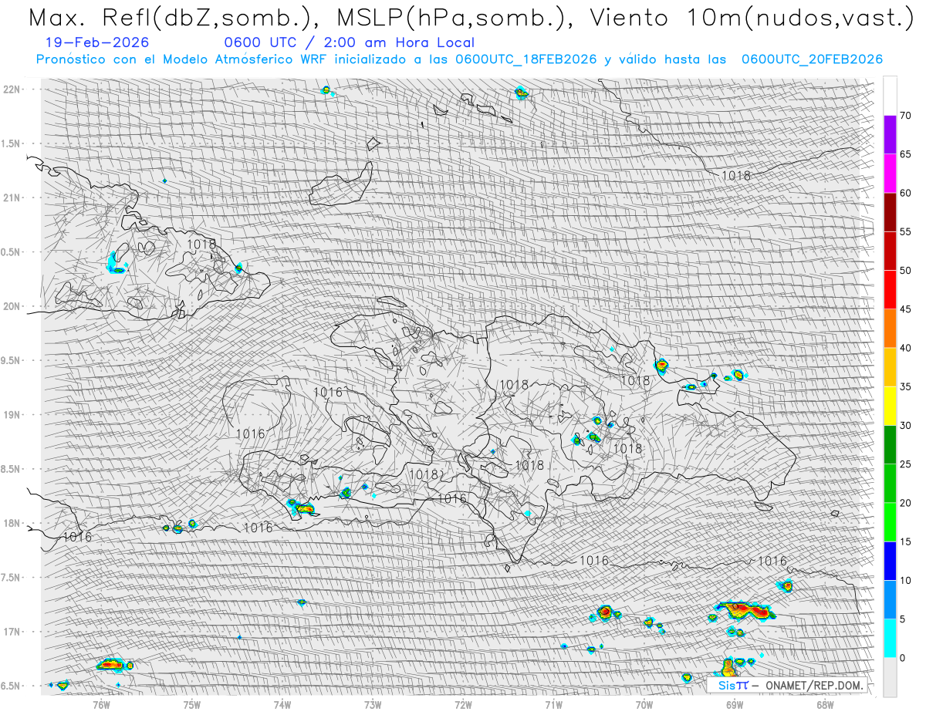Click the colorbar value '70'
The width and height of the screenshot is (926, 715).
coord(906,116)
